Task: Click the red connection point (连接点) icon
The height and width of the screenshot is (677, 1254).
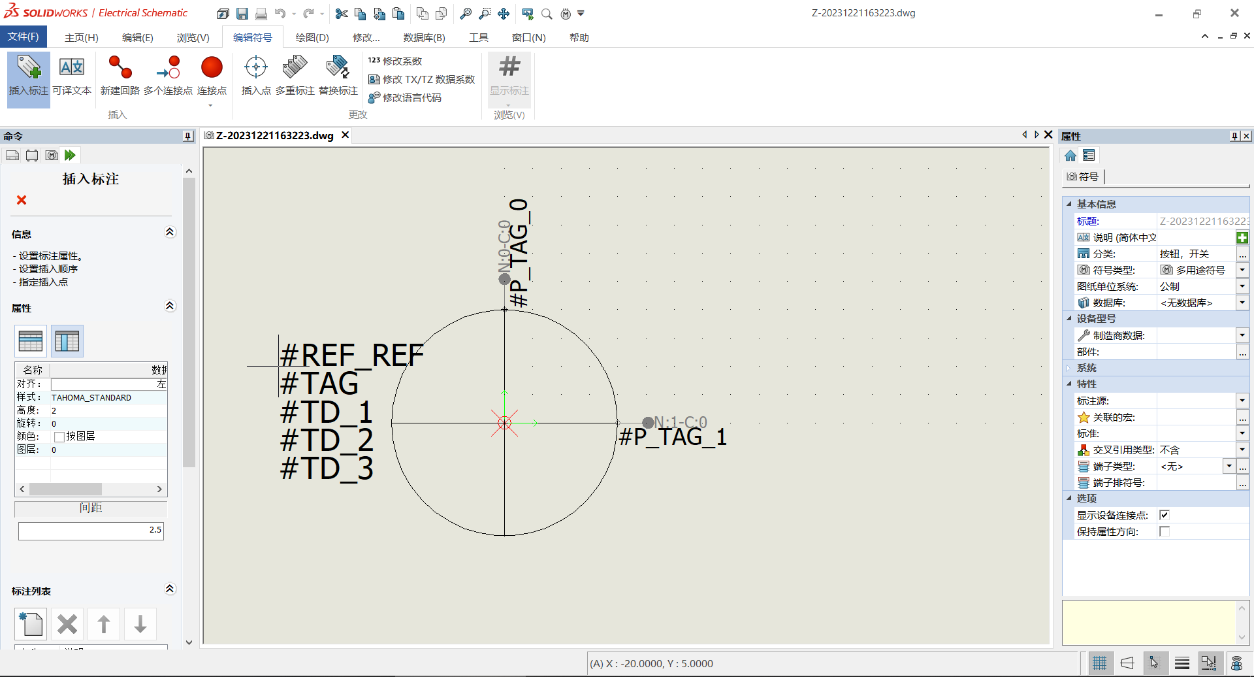Action: tap(212, 68)
